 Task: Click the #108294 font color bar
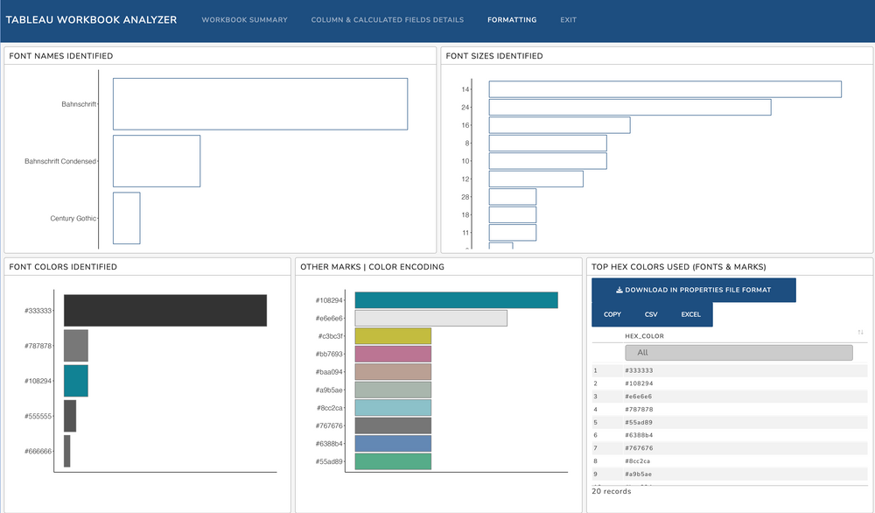click(76, 381)
